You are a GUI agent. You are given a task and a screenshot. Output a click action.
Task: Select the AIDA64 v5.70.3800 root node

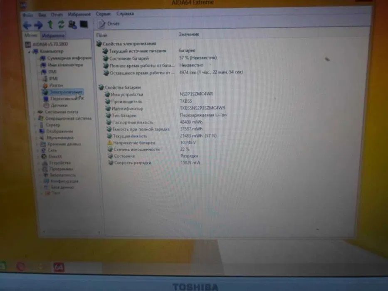point(47,44)
